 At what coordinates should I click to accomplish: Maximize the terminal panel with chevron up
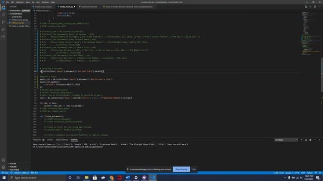[315, 140]
